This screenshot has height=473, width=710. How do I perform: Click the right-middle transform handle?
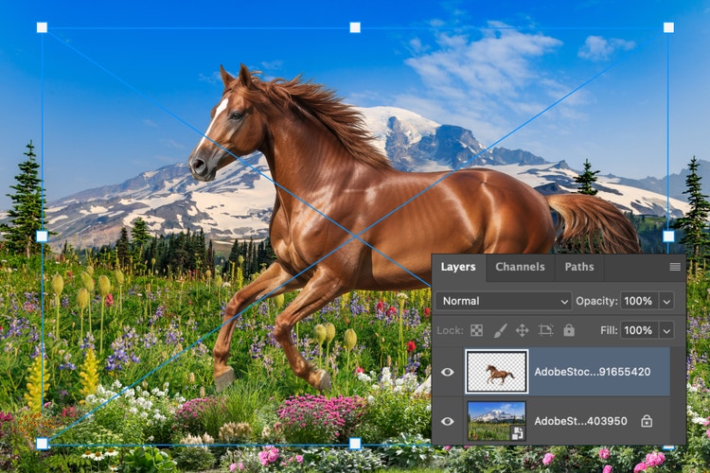[x=668, y=236]
